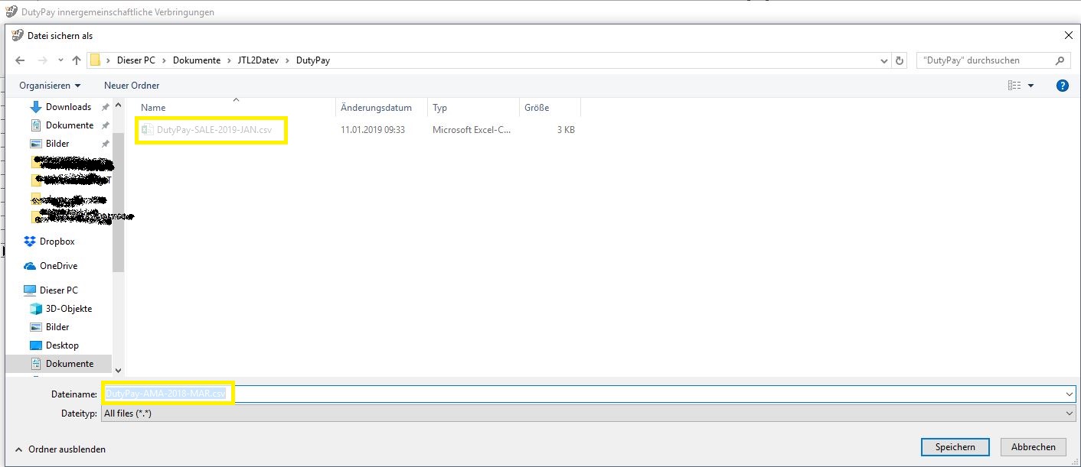Expand the Organisieren dropdown menu
Viewport: 1081px width, 467px height.
coord(50,86)
